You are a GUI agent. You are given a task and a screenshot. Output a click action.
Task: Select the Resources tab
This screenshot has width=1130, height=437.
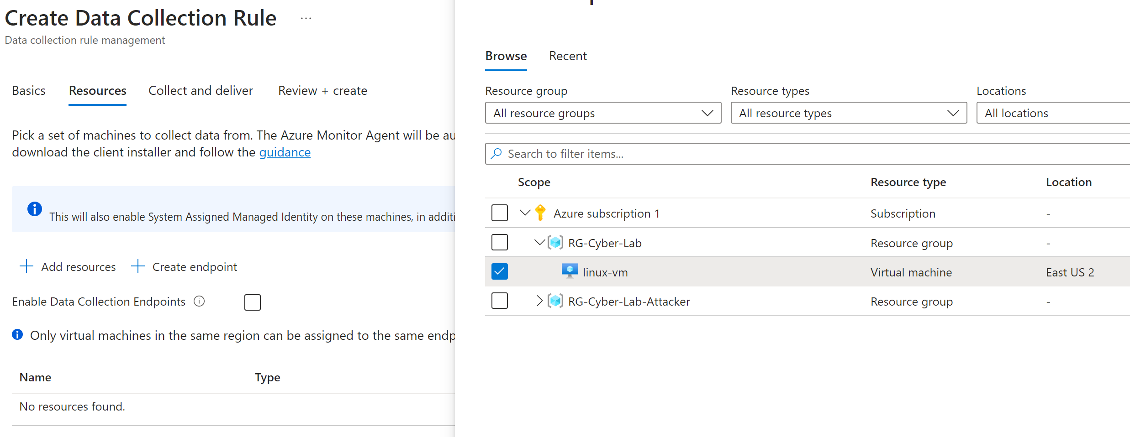98,91
